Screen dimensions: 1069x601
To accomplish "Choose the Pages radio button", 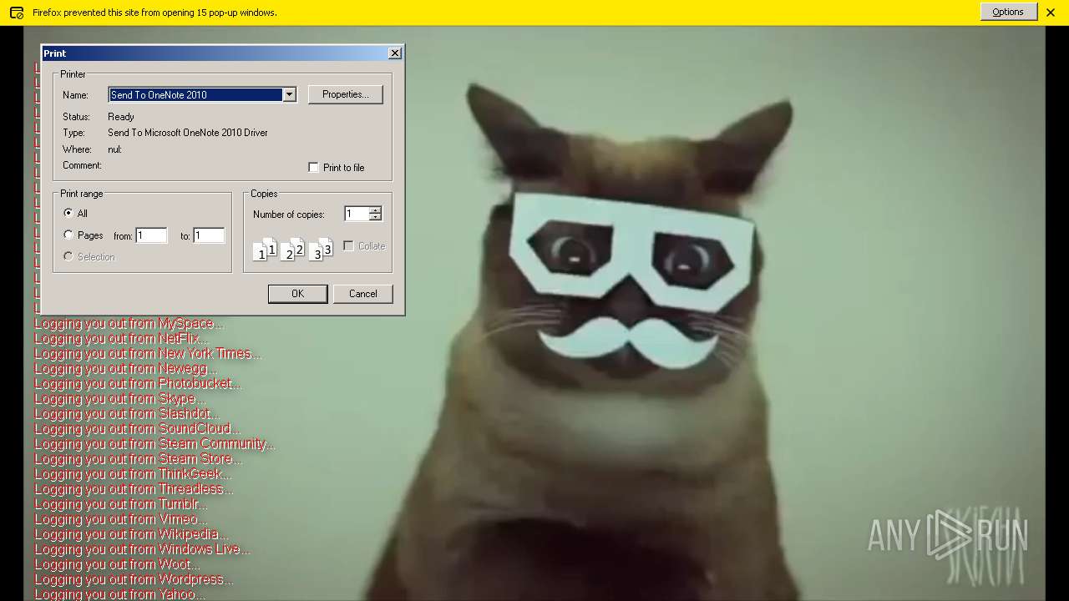I will click(x=68, y=235).
